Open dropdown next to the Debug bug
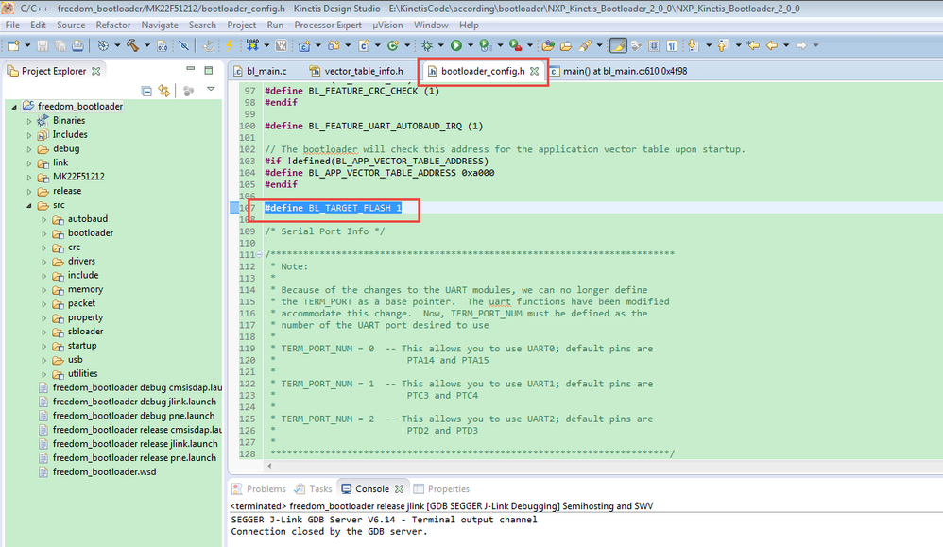943x547 pixels. tap(441, 45)
